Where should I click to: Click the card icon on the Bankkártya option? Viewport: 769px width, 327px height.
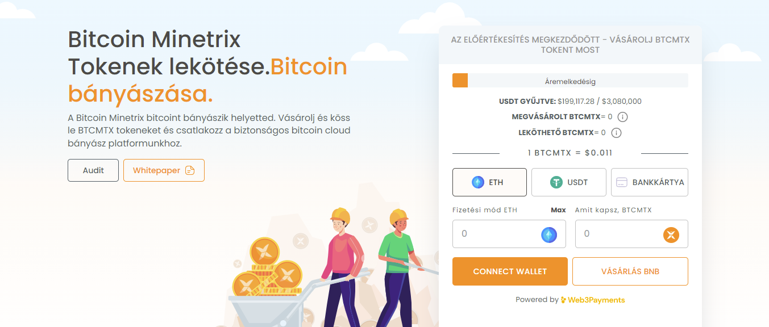coord(622,182)
